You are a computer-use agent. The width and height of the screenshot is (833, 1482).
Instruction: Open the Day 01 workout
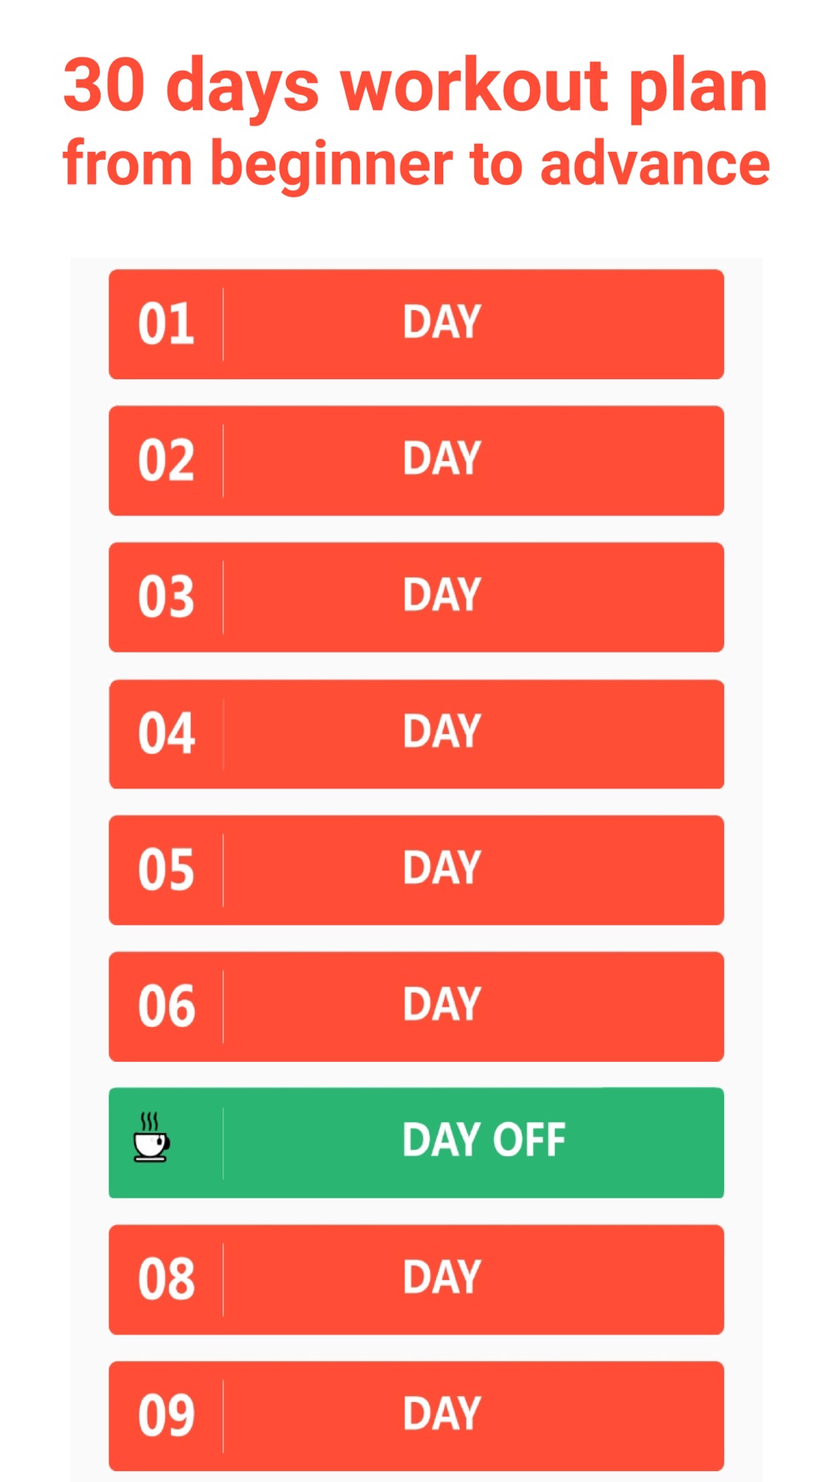tap(416, 324)
